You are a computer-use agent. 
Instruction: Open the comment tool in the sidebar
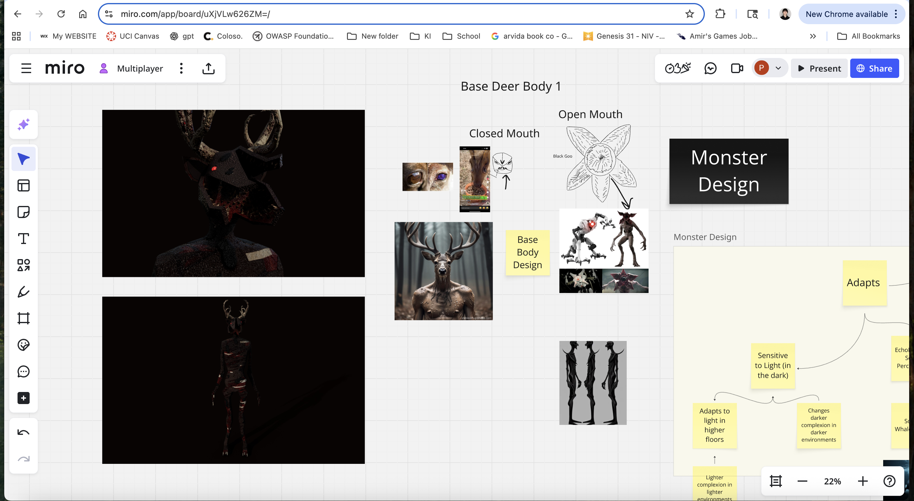click(23, 371)
